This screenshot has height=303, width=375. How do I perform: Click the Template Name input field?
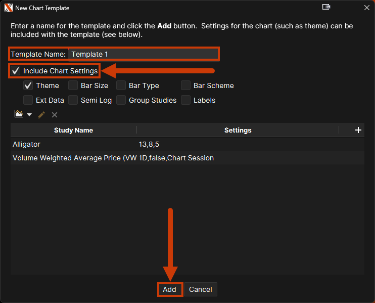tap(143, 54)
